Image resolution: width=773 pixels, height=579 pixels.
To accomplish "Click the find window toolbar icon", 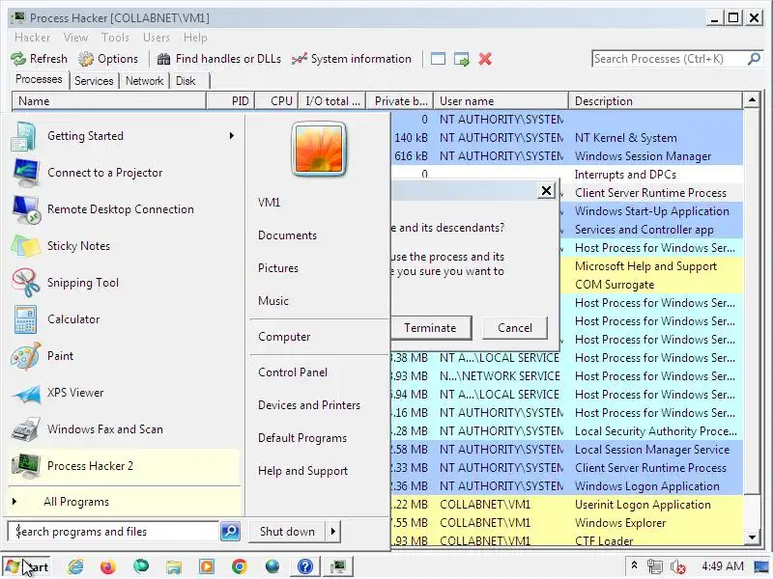I will (x=438, y=59).
